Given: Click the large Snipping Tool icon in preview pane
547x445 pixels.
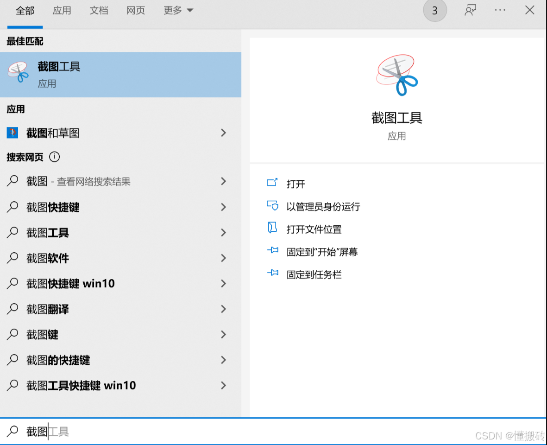Looking at the screenshot, I should click(397, 75).
